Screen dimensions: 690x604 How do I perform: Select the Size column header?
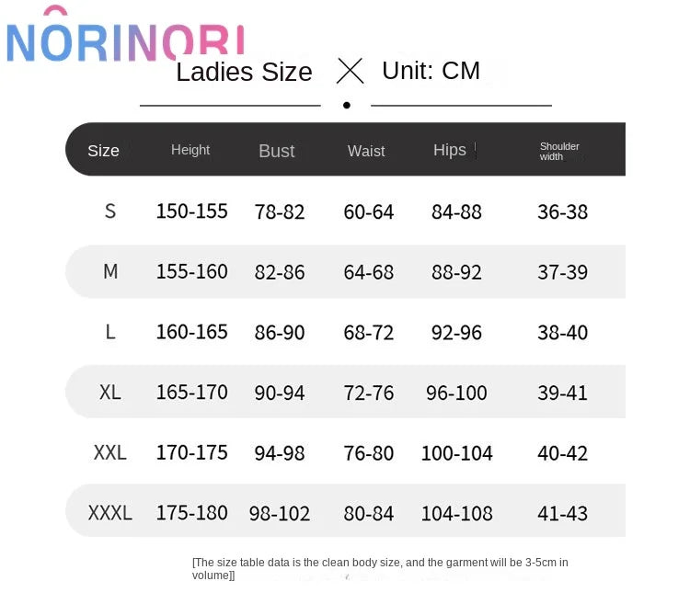pos(103,151)
